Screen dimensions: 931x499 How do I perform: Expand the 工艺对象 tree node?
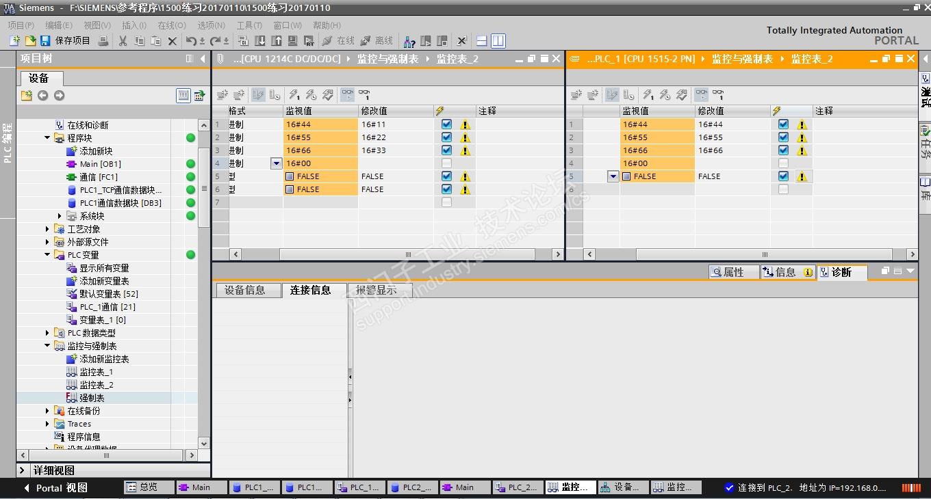pyautogui.click(x=48, y=229)
